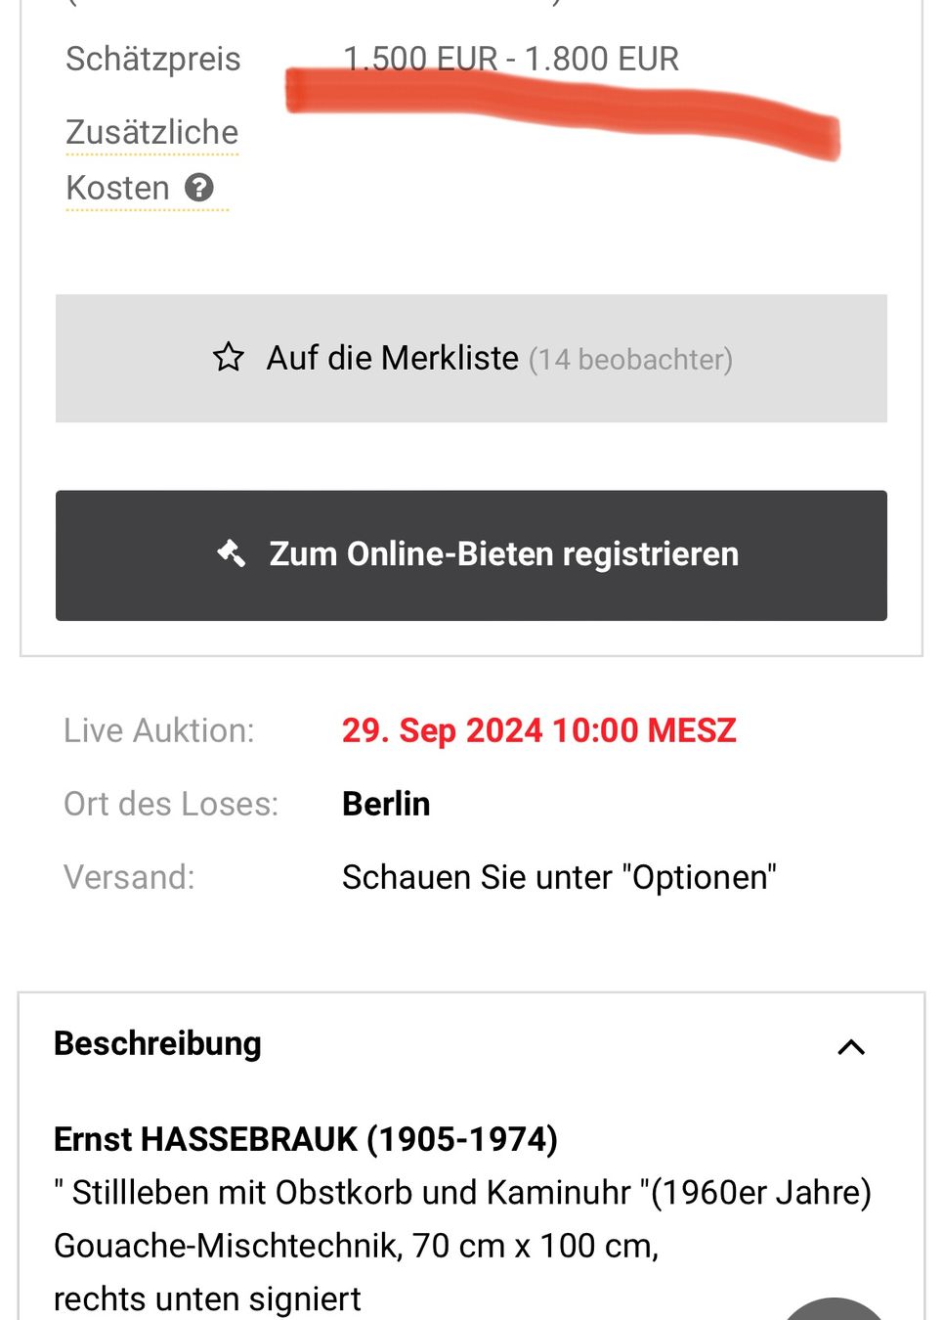Image resolution: width=943 pixels, height=1320 pixels.
Task: Select the '(14 beobachter)' watcher count
Action: [x=630, y=360]
